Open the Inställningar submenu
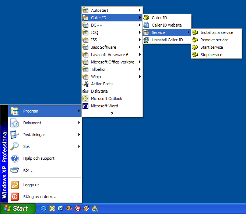The height and width of the screenshot is (214, 246). click(45, 135)
